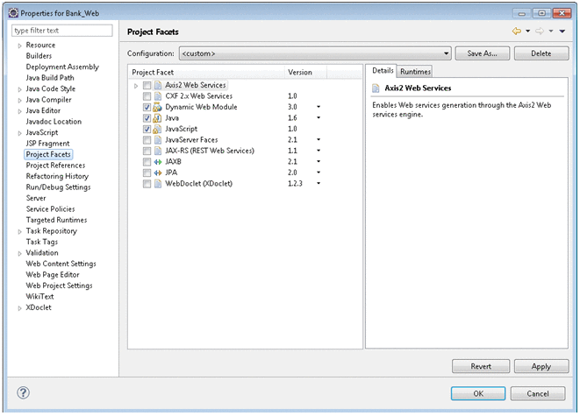Check the CXF 2.x Web Services checkbox
The width and height of the screenshot is (580, 416).
147,95
